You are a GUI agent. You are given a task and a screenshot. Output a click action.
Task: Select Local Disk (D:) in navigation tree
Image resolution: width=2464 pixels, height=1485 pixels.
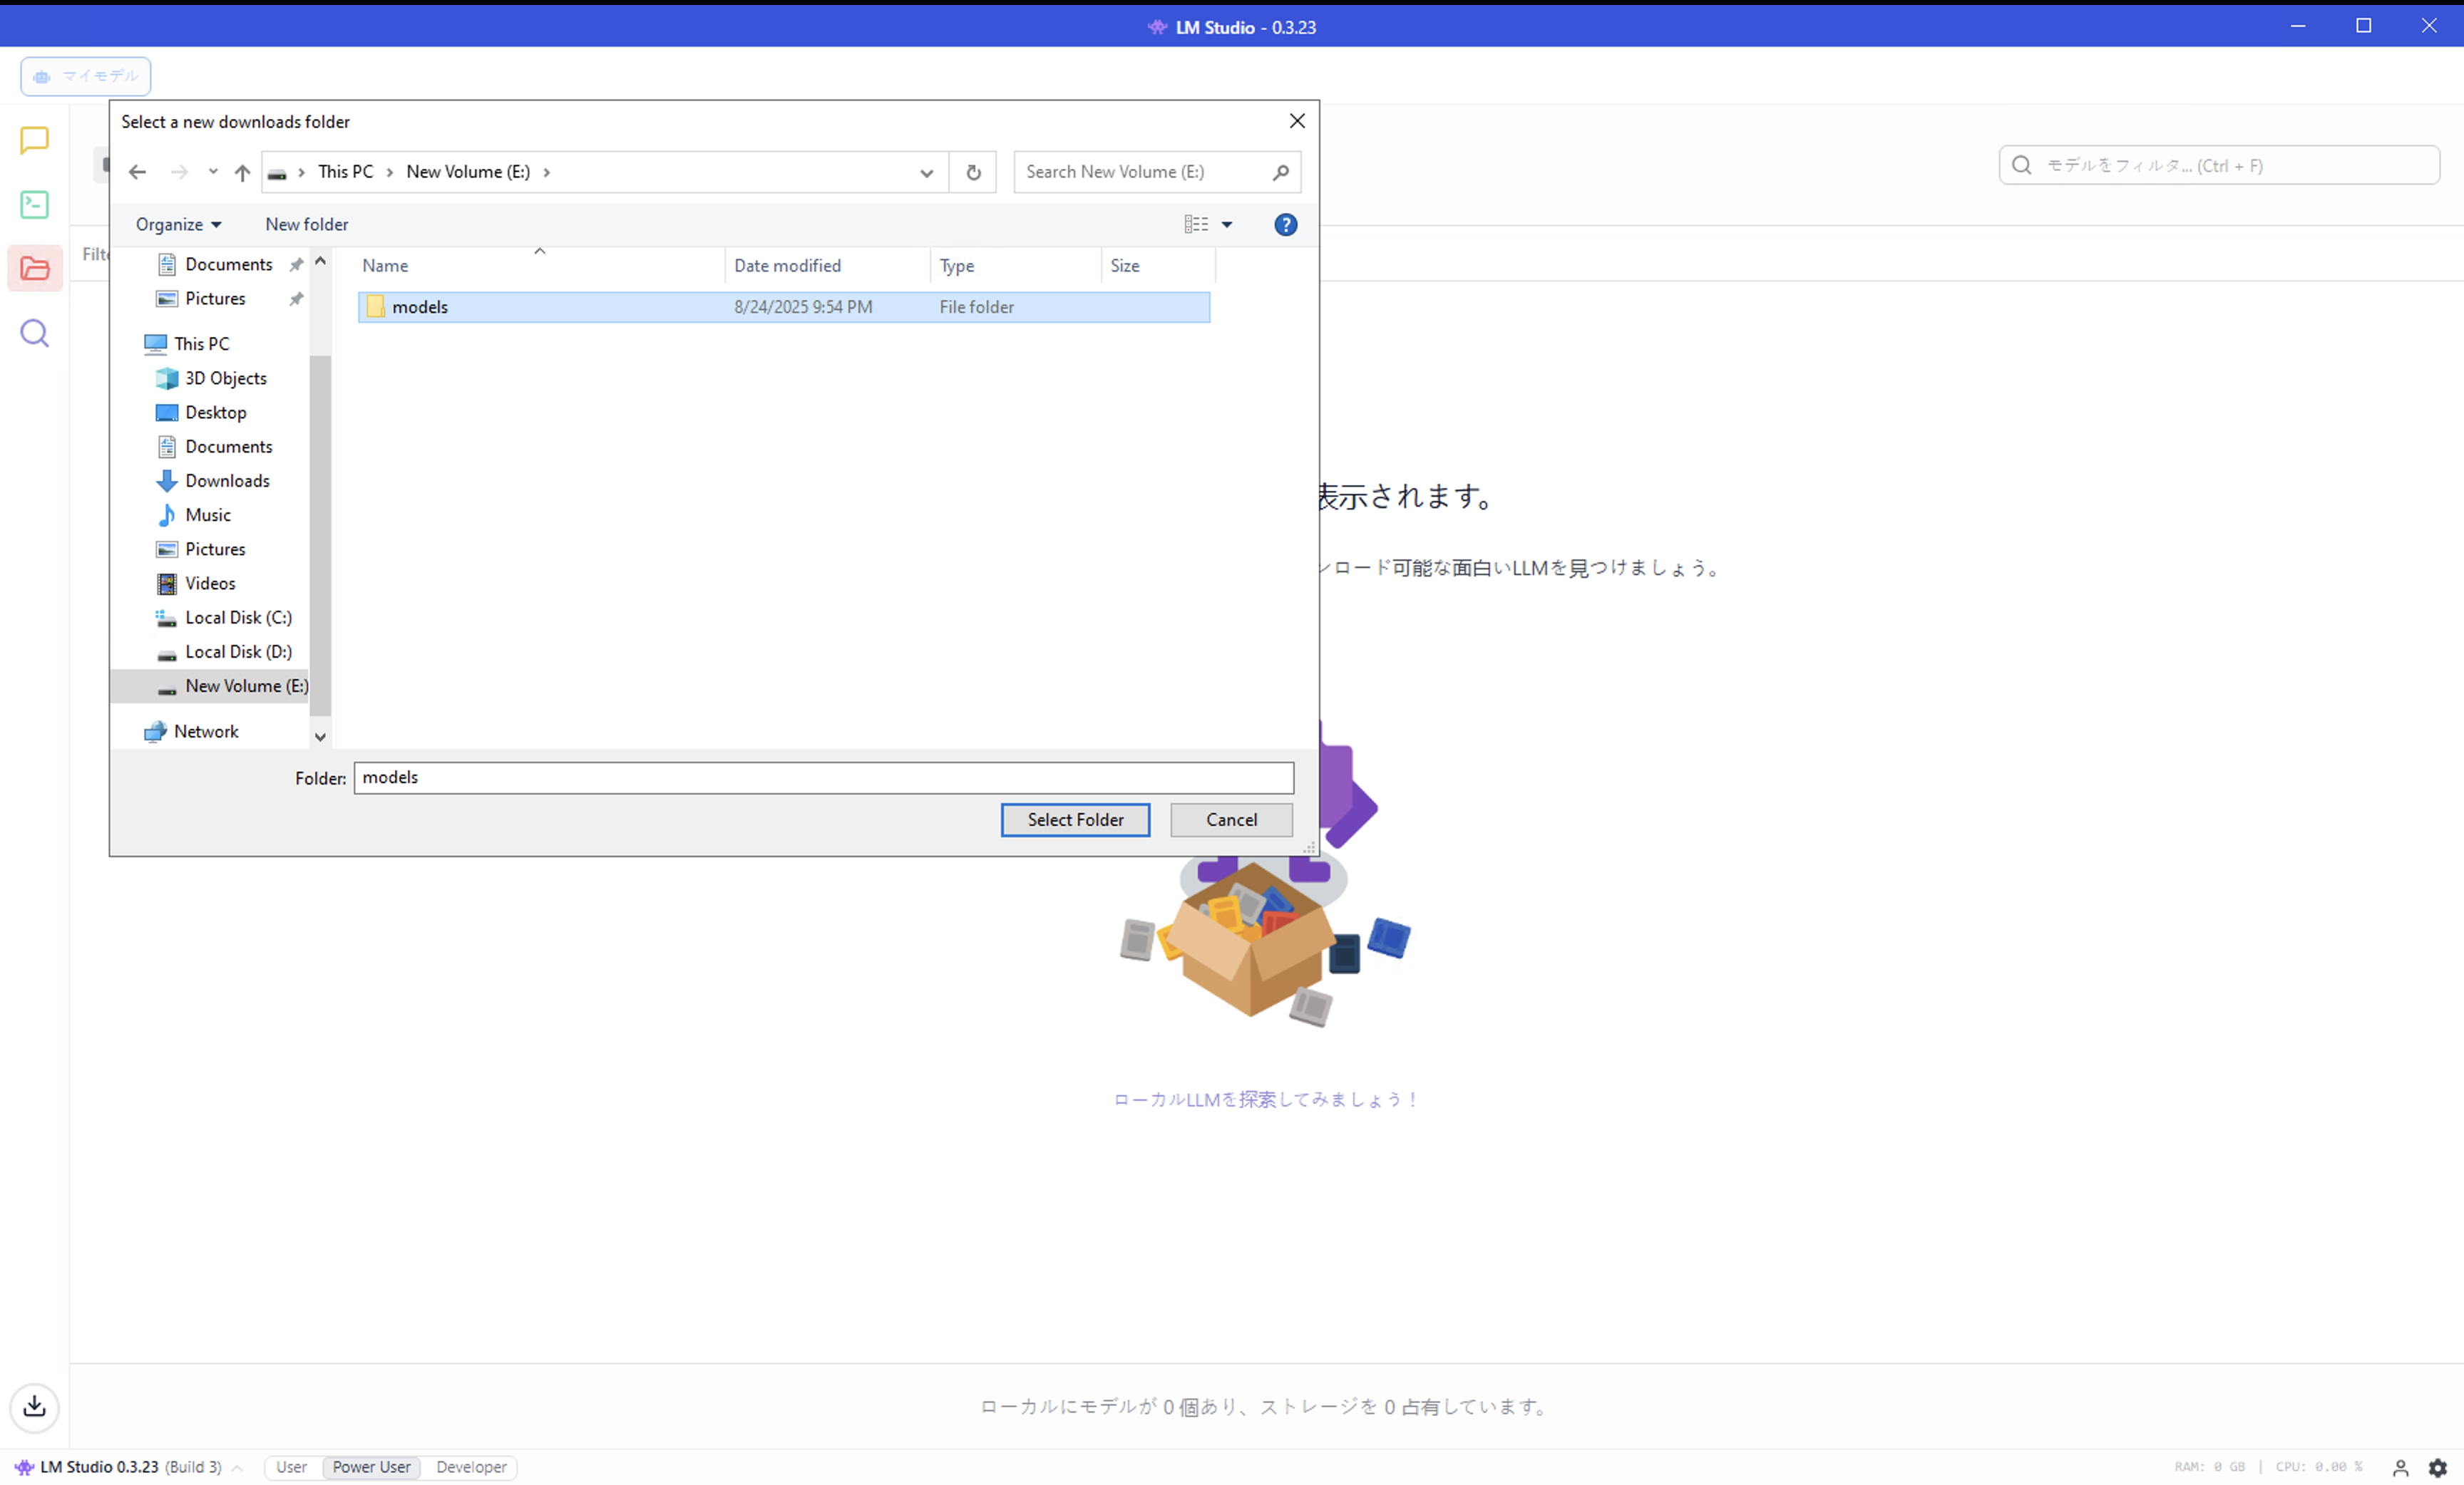(238, 651)
